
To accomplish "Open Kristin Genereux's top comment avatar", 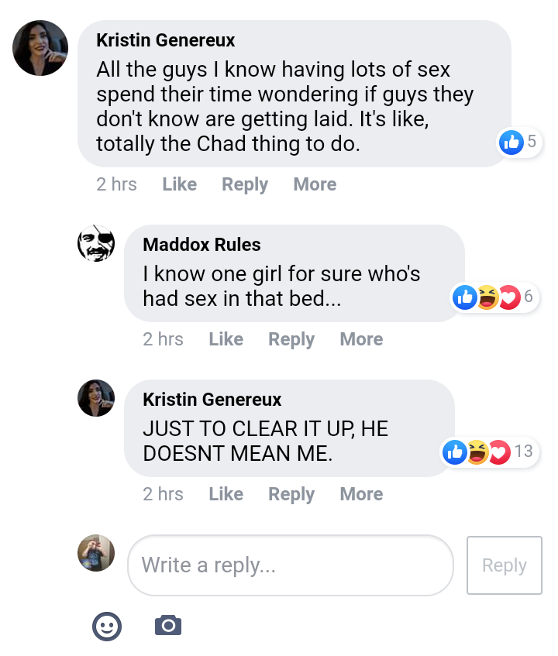I will [40, 48].
